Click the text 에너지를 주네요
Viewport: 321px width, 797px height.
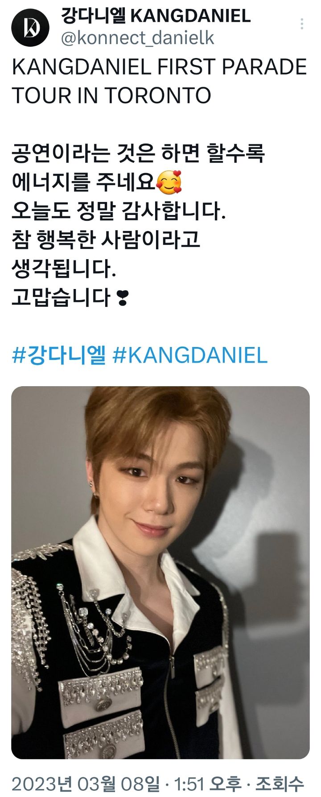pyautogui.click(x=84, y=182)
